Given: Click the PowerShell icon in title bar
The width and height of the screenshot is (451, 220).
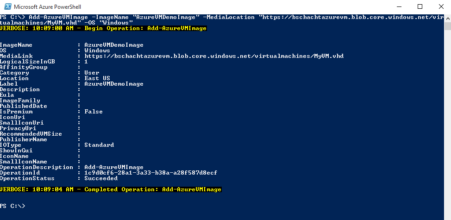Looking at the screenshot, I should pyautogui.click(x=7, y=6).
